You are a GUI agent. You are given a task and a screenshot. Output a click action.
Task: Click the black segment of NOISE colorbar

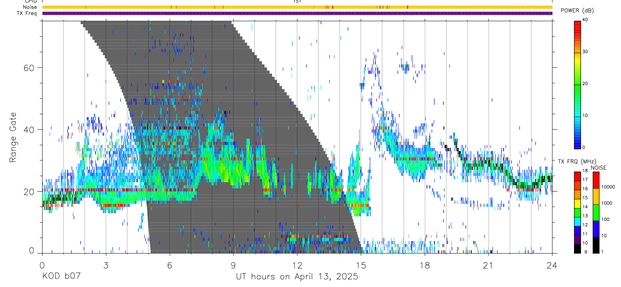[596, 245]
